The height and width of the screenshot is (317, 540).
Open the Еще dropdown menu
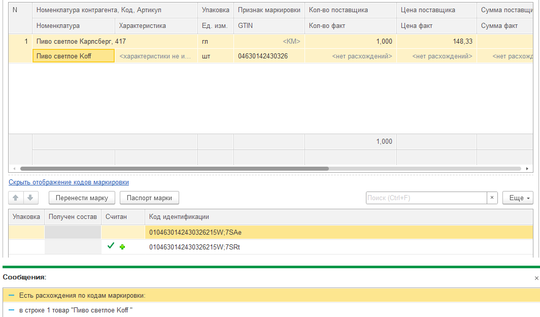pyautogui.click(x=518, y=198)
